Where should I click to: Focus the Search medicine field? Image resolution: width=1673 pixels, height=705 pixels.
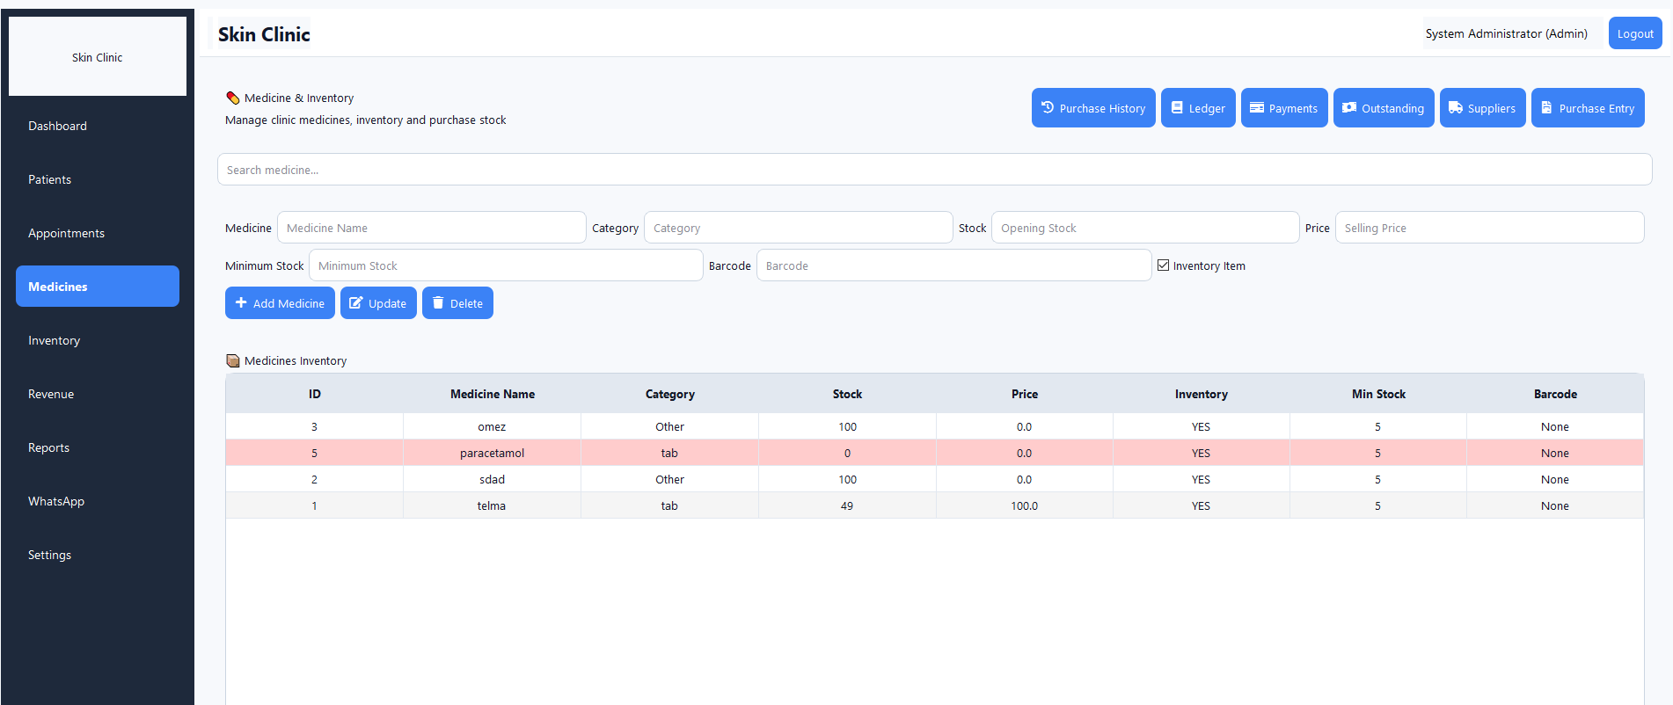[x=934, y=170]
